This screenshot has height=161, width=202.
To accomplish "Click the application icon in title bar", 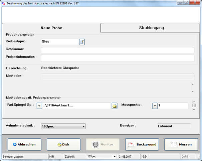I will click(x=4, y=3).
